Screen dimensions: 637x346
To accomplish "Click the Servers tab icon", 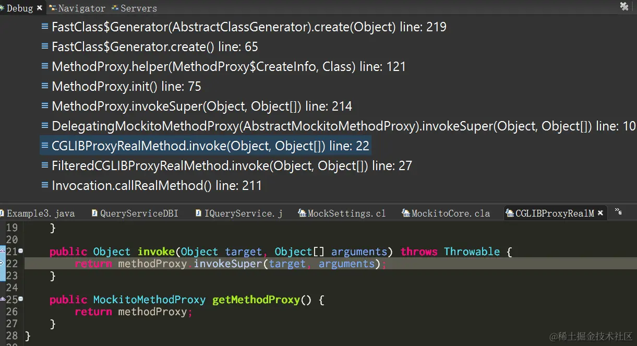I will tap(115, 8).
